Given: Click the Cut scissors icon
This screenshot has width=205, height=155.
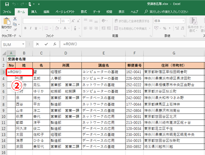Looking at the screenshot, I should coord(15,19).
